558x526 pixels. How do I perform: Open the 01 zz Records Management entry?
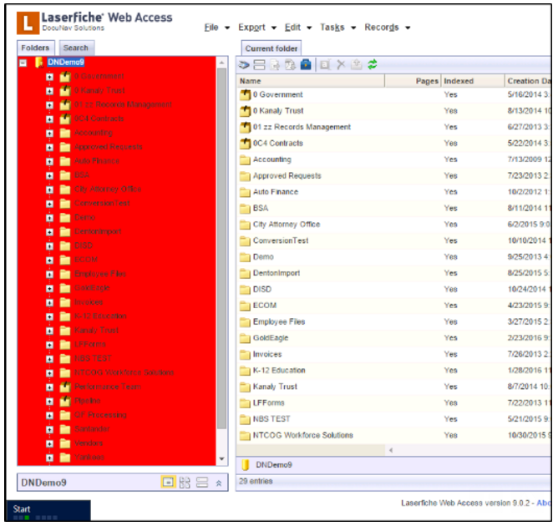pyautogui.click(x=302, y=127)
